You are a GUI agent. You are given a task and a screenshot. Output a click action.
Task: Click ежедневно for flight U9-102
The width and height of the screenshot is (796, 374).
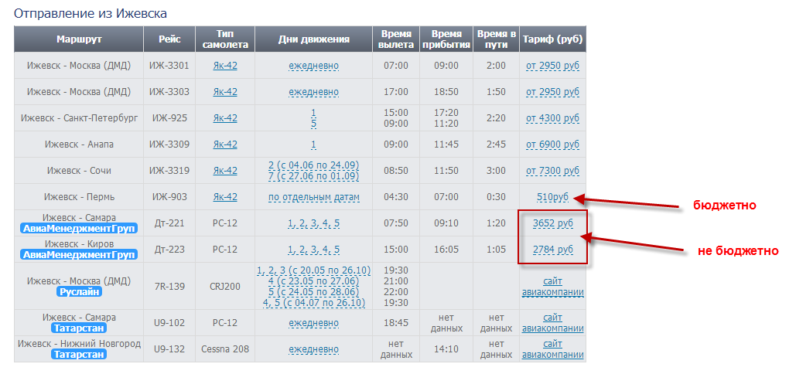coord(314,323)
